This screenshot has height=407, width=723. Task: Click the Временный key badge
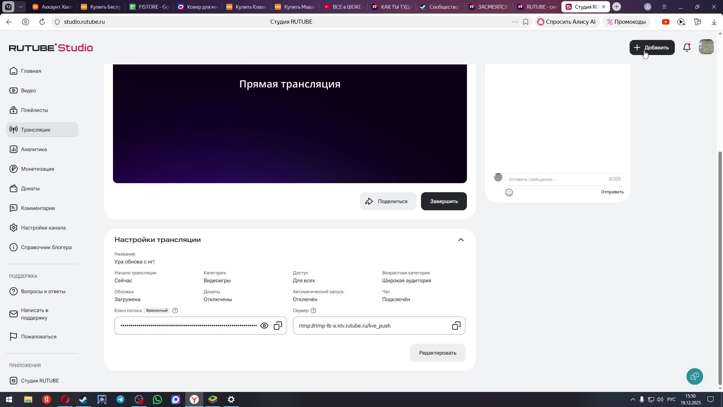(157, 311)
